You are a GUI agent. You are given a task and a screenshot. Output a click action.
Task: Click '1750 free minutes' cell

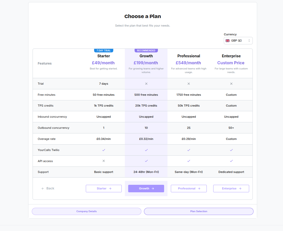pyautogui.click(x=189, y=95)
